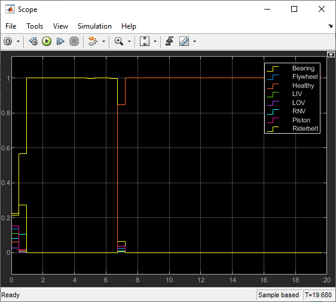
Task: Run the simulation with the green play button
Action: click(x=47, y=41)
